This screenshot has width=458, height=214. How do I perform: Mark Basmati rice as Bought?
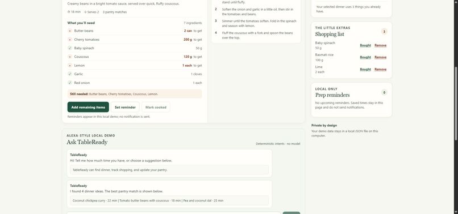[x=365, y=57]
